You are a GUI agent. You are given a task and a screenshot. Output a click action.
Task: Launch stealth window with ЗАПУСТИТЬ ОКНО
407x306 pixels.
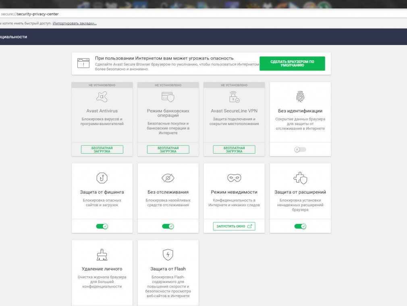[234, 226]
